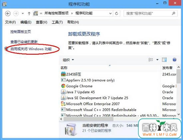Click the vertical scrollbar up arrow
Screen dimensions: 183x140
179,67
